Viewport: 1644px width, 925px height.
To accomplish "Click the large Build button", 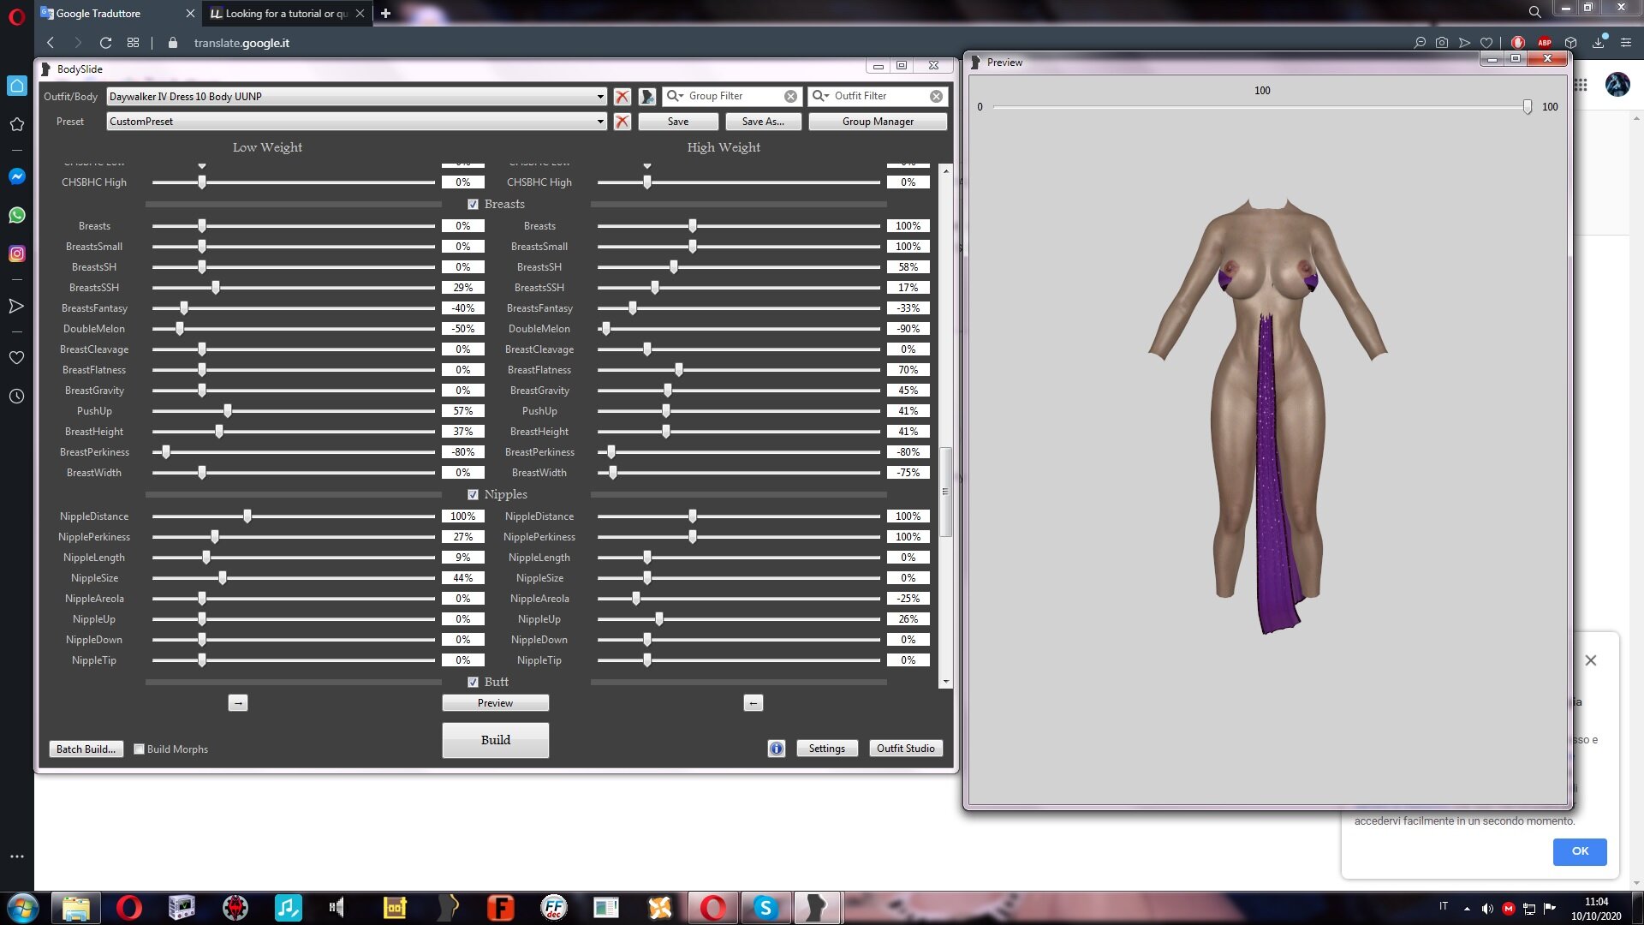I will (495, 741).
